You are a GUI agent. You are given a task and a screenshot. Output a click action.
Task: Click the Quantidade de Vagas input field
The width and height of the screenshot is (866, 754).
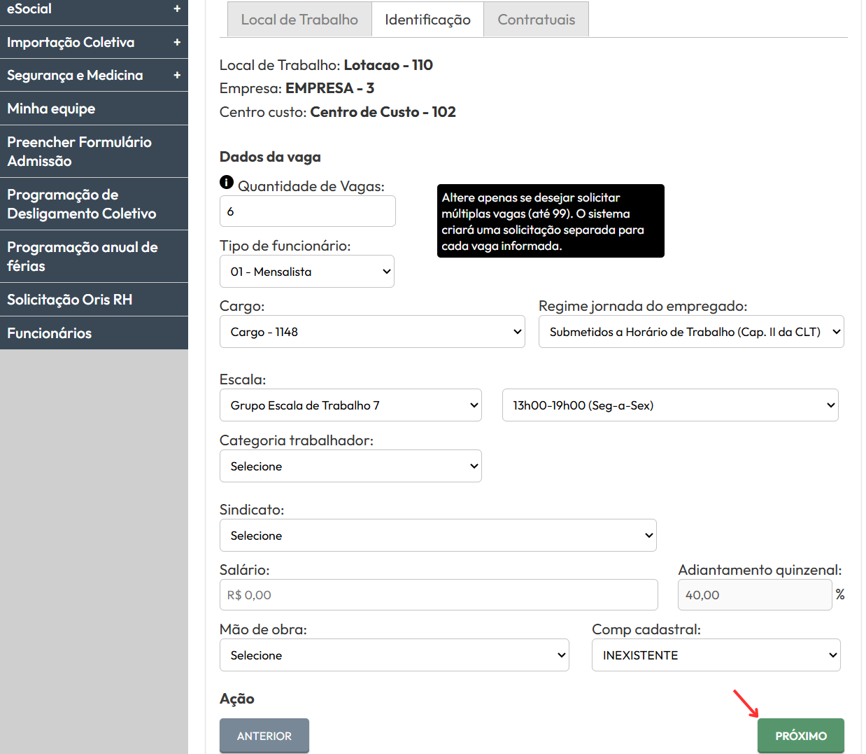click(x=308, y=211)
